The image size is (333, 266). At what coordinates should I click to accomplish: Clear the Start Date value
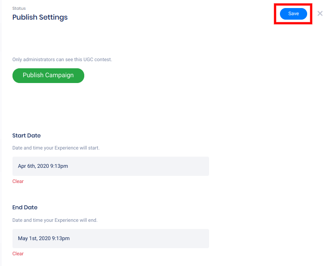point(18,181)
